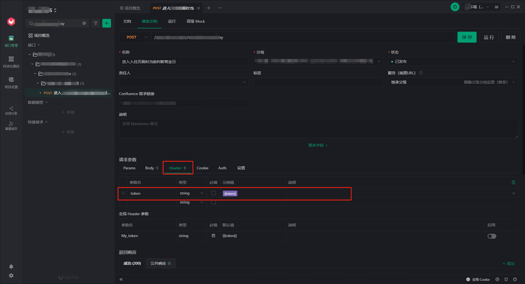The width and height of the screenshot is (525, 284).
Task: Click 项目概览 in the sidebar tree
Action: [39, 35]
